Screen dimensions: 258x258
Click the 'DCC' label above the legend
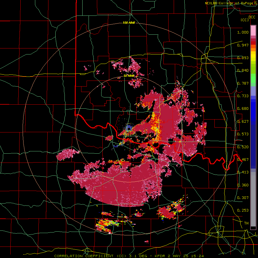click(x=252, y=17)
